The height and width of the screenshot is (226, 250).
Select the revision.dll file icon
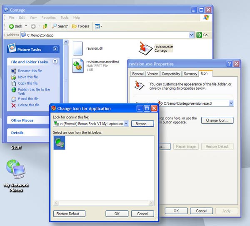click(78, 48)
